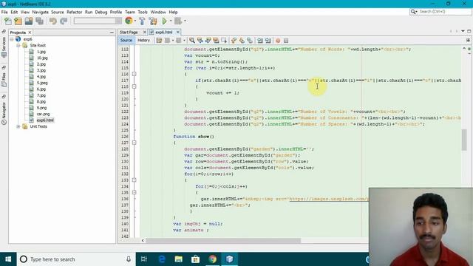Collapse the Site Root folder
The image size is (473, 266).
[x=18, y=46]
